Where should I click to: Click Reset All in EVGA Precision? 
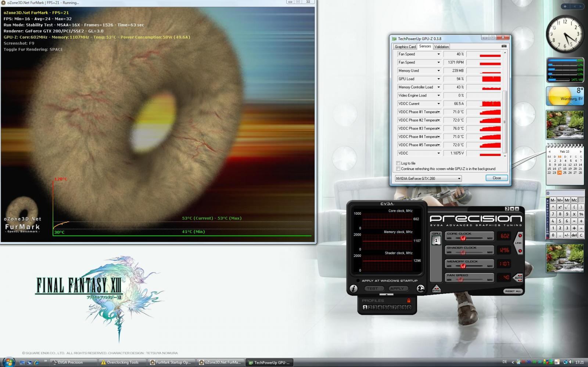coord(513,291)
